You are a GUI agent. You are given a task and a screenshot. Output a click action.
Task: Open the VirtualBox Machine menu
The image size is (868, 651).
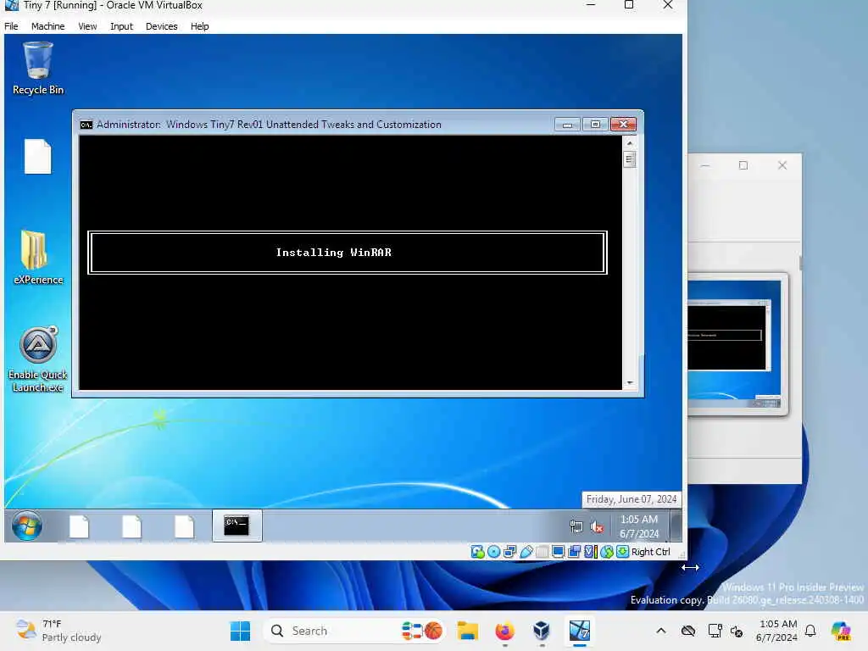(x=47, y=26)
